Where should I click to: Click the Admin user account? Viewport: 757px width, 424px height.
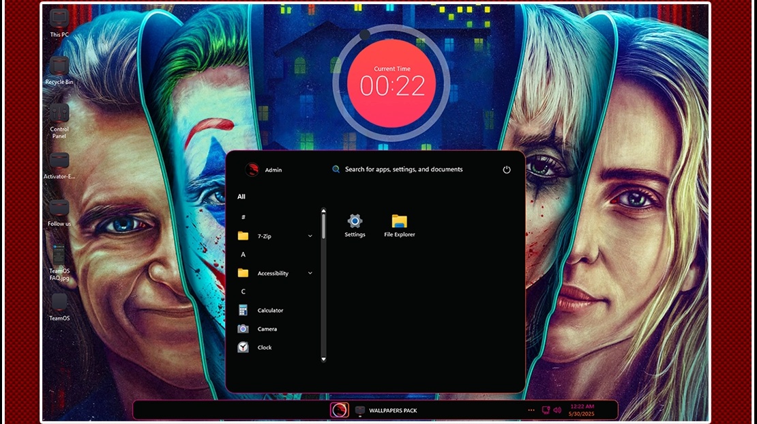tap(263, 170)
